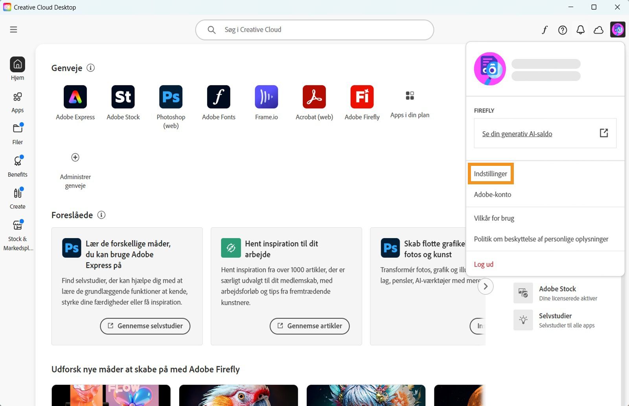Open Adobe-konto from profile menu
Screen dimensions: 629x406
pos(492,195)
